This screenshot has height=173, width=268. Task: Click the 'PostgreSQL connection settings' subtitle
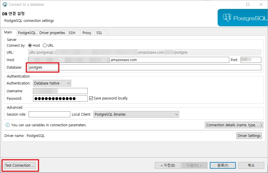[29, 20]
